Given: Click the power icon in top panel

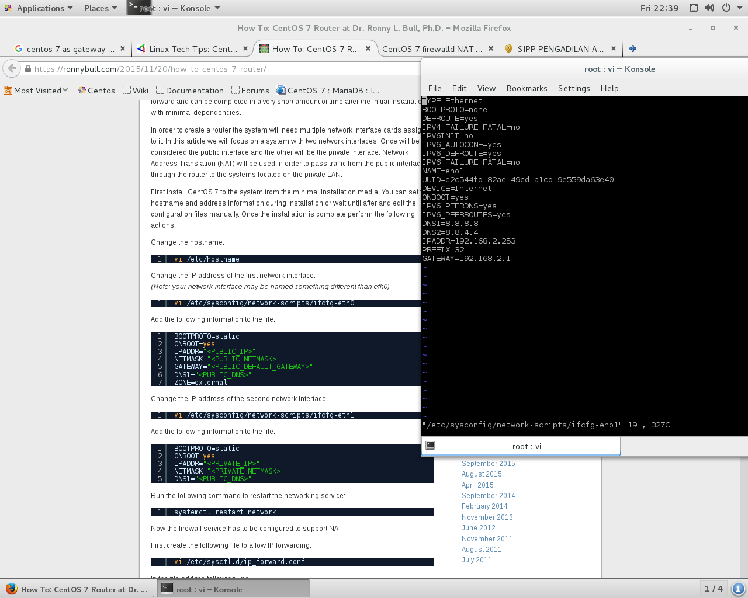Looking at the screenshot, I should coord(726,8).
